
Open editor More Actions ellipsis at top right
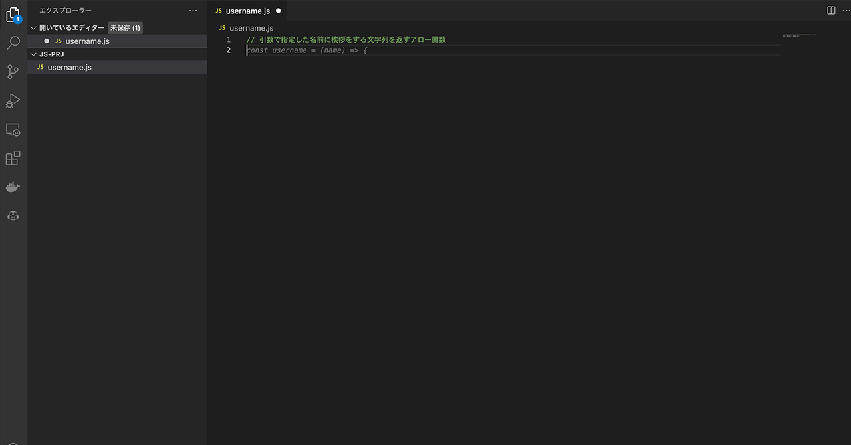pyautogui.click(x=846, y=11)
